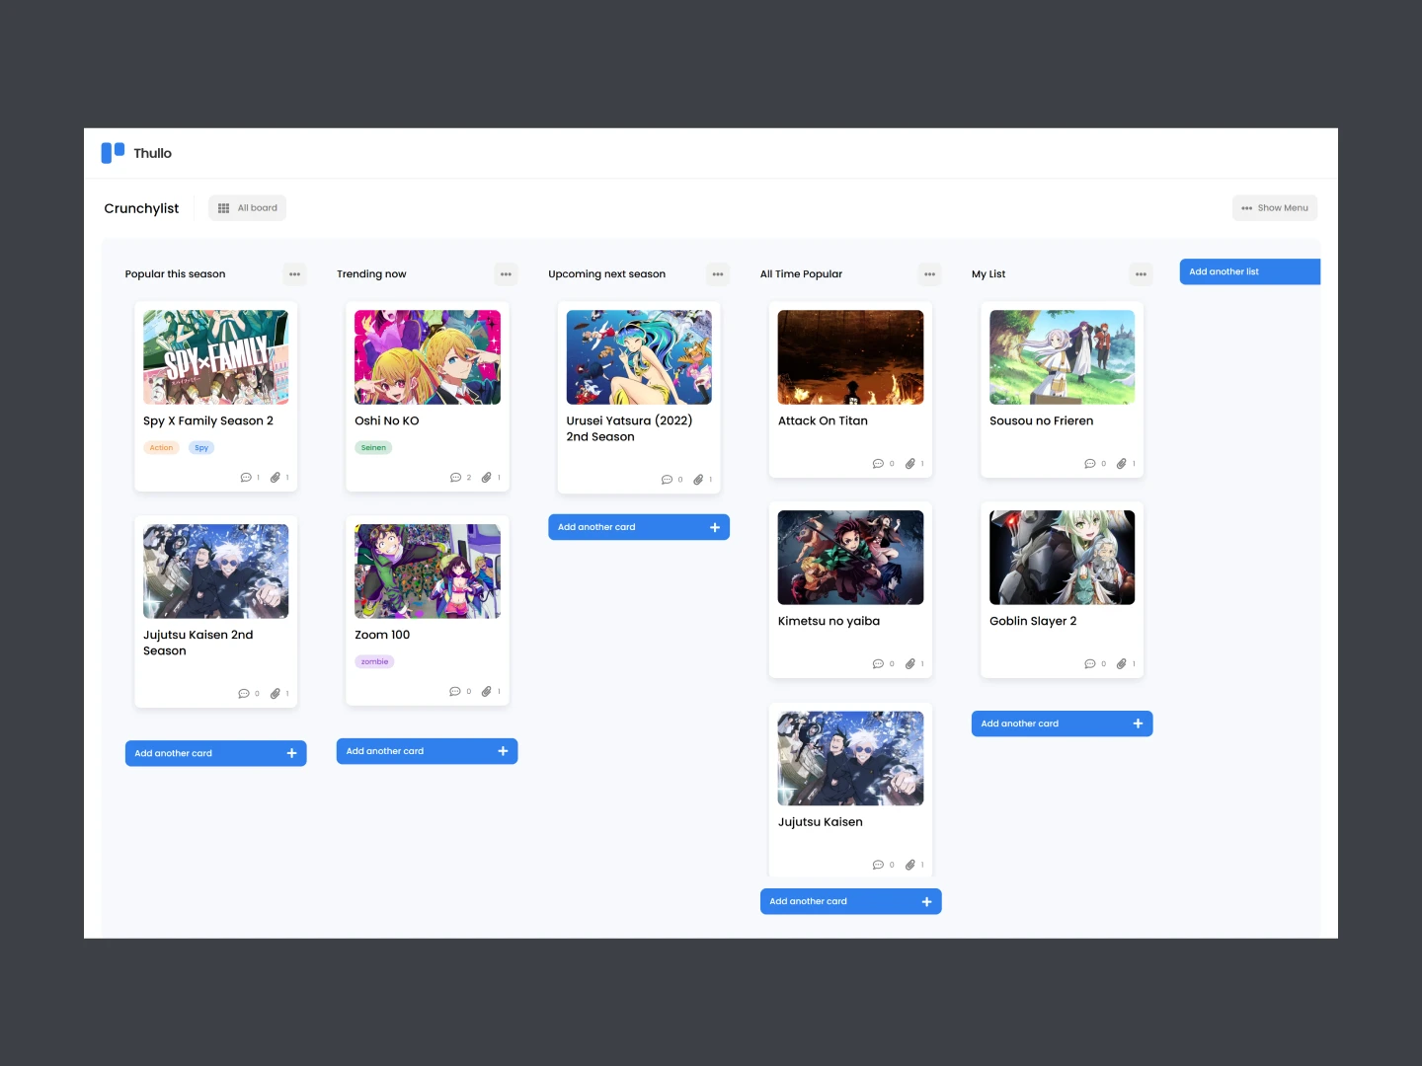1422x1066 pixels.
Task: Click the Trending now list heading
Action: click(371, 274)
